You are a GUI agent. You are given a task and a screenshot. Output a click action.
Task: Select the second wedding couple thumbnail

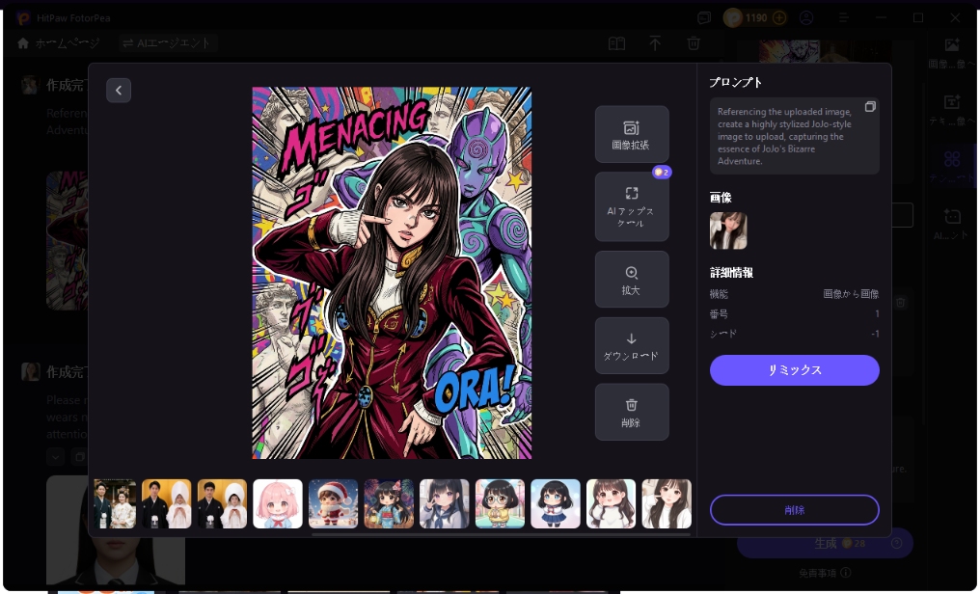(x=166, y=503)
